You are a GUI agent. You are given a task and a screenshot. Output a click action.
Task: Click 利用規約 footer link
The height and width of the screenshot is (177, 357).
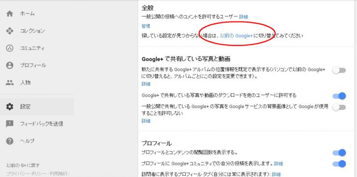click(x=58, y=174)
